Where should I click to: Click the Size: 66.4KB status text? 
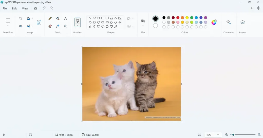click(x=92, y=135)
